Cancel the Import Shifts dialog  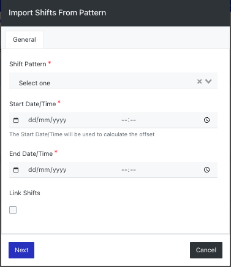click(x=206, y=250)
